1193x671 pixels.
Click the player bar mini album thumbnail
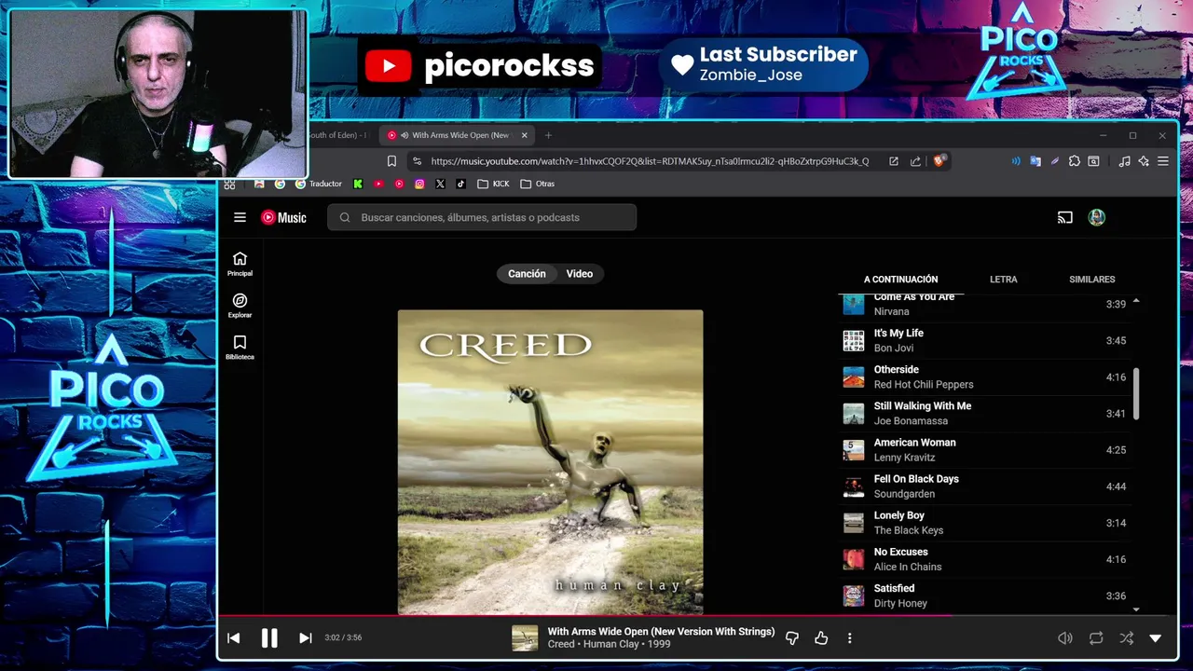coord(525,637)
